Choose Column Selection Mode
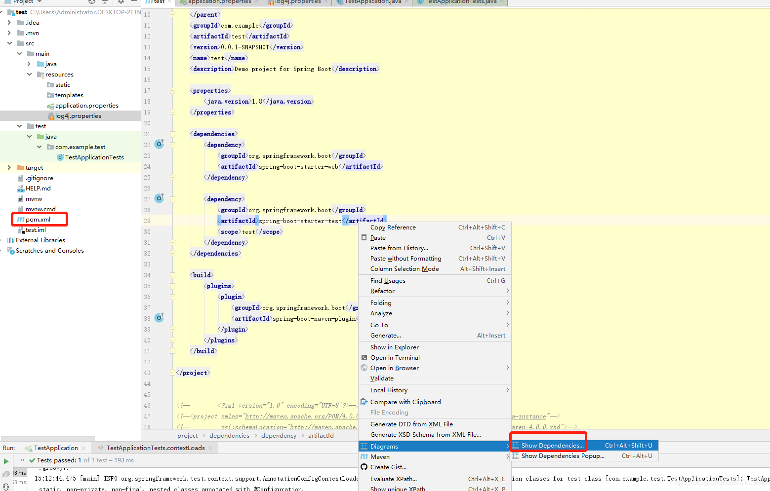Screen dimensions: 770x491 coord(435,269)
